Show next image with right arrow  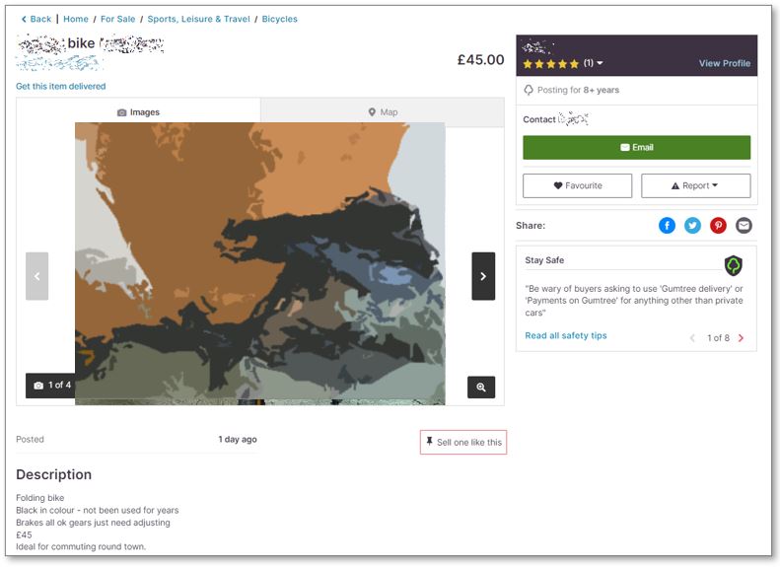tap(483, 276)
